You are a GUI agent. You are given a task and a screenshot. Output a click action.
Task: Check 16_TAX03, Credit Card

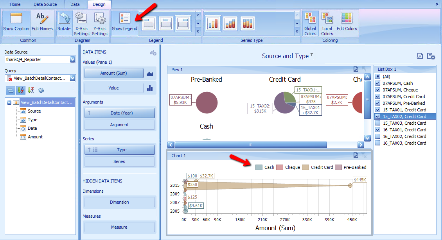[x=378, y=143]
